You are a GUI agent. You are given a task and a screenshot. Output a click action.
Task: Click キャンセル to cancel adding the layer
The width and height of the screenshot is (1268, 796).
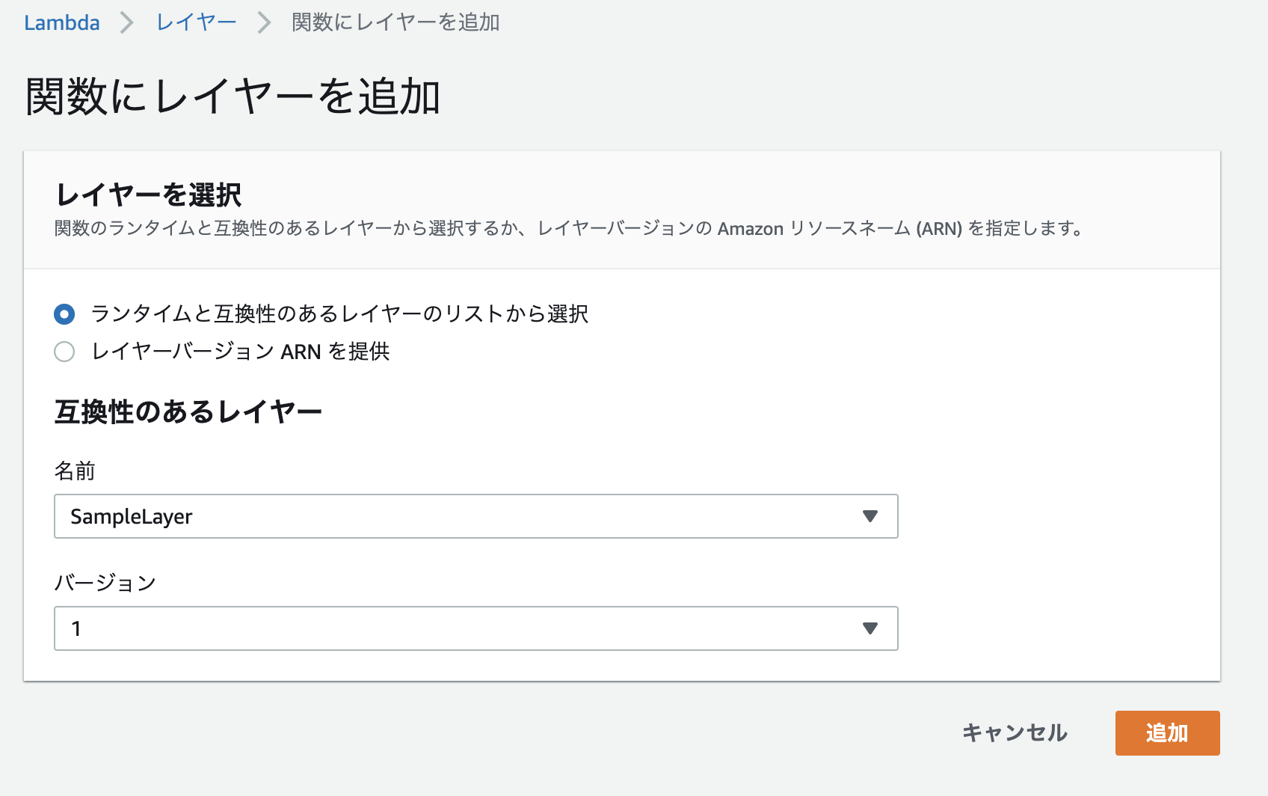(1015, 733)
